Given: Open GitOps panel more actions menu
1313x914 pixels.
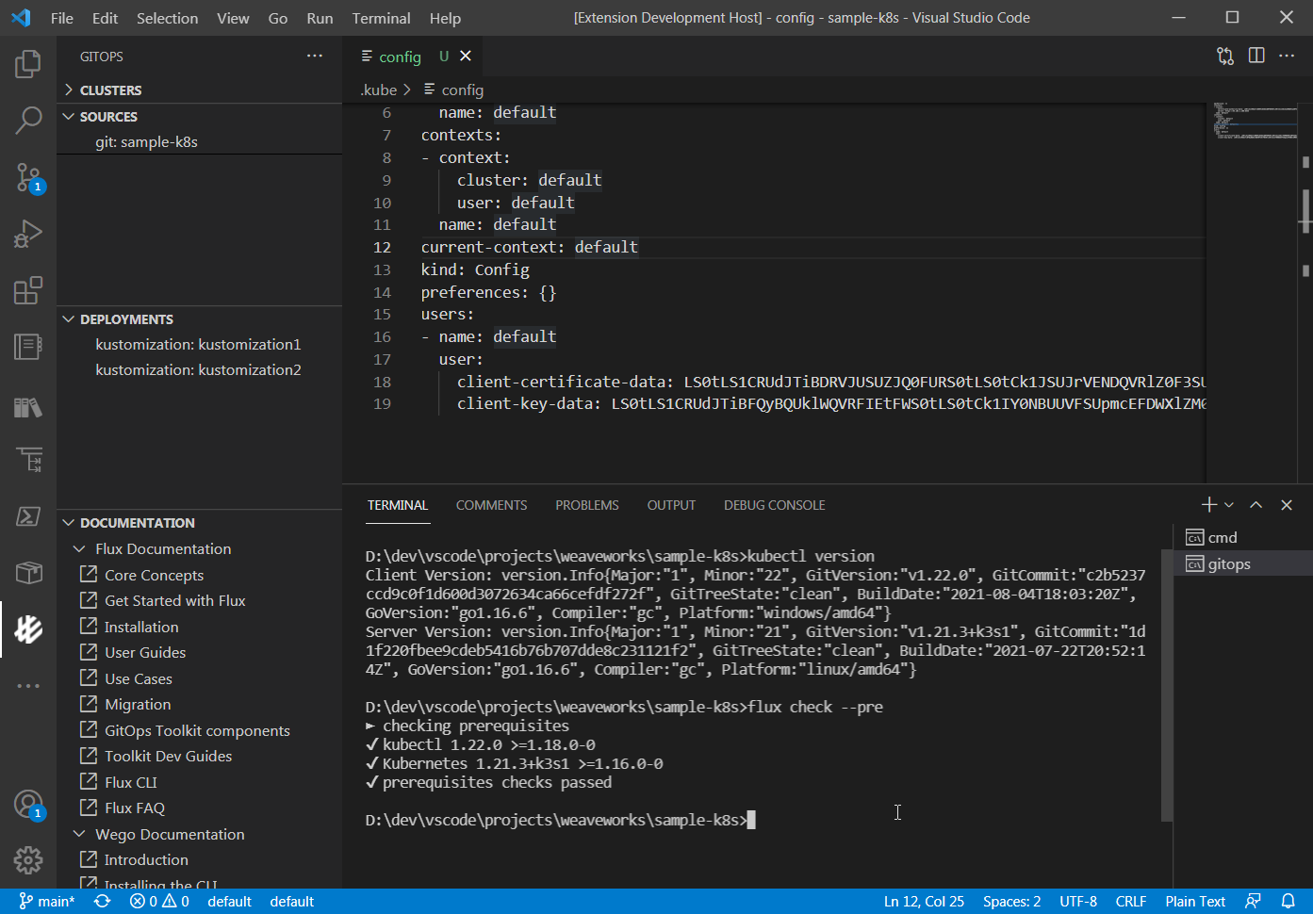Looking at the screenshot, I should pos(315,57).
